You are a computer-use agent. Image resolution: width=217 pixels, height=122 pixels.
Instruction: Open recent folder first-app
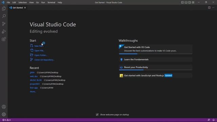[34, 88]
